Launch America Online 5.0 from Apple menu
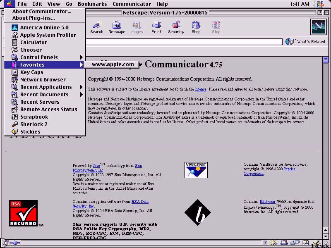331x248 pixels. pos(45,27)
